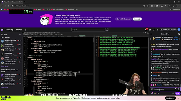Reload the browser page
Image resolution: width=181 pixels, height=101 pixels.
click(9, 6)
